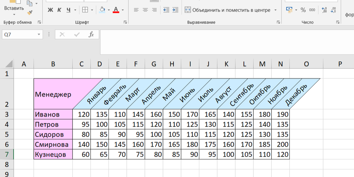Select cell Смирнова
Viewport: 354px width, 177px height.
tap(53, 145)
